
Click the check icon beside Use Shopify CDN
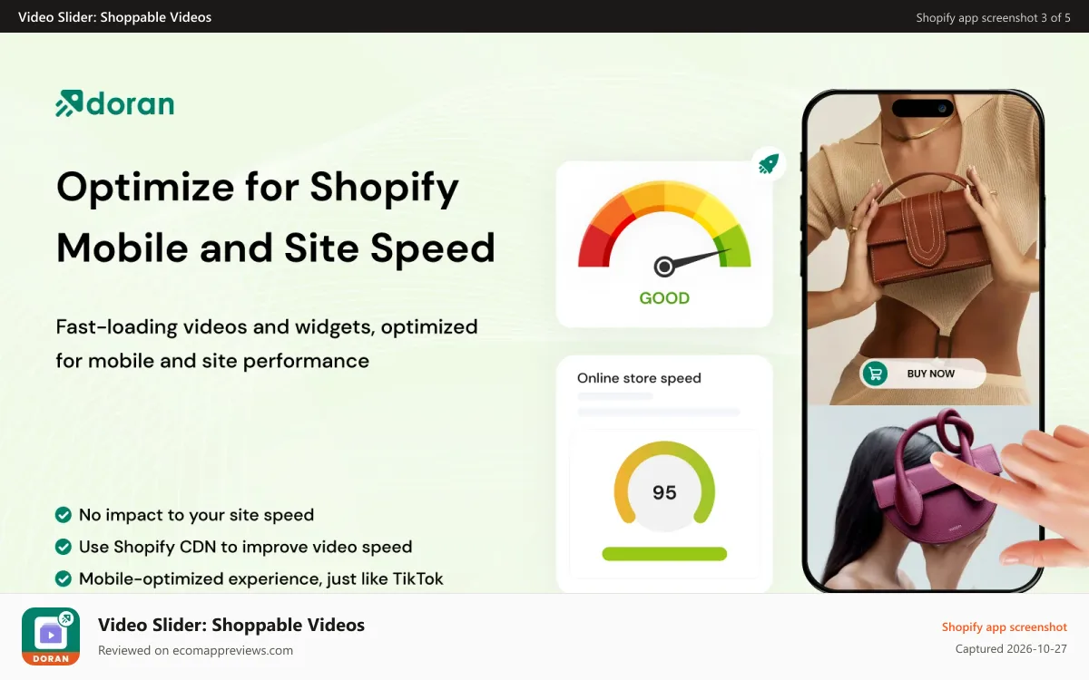click(x=64, y=547)
